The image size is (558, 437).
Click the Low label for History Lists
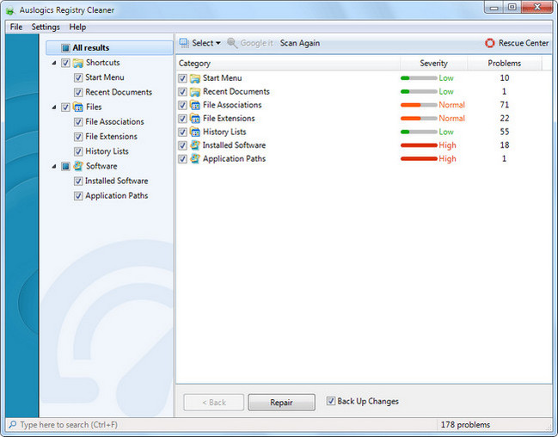[446, 132]
